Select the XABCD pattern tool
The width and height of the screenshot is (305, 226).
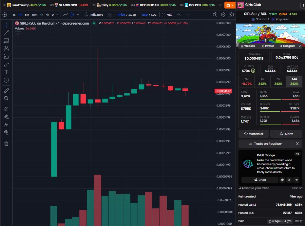coord(6,48)
